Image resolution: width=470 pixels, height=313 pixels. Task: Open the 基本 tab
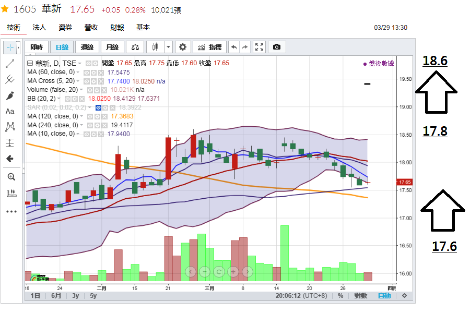click(143, 28)
